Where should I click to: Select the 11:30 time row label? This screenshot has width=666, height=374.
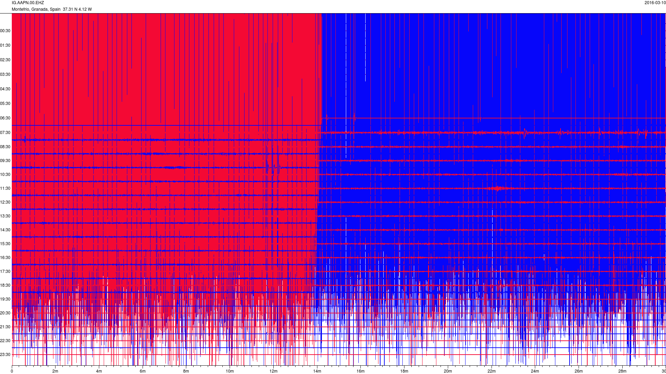click(x=5, y=188)
